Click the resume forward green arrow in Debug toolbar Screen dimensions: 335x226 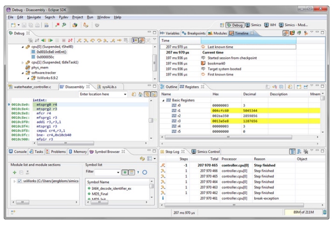[x=50, y=40]
